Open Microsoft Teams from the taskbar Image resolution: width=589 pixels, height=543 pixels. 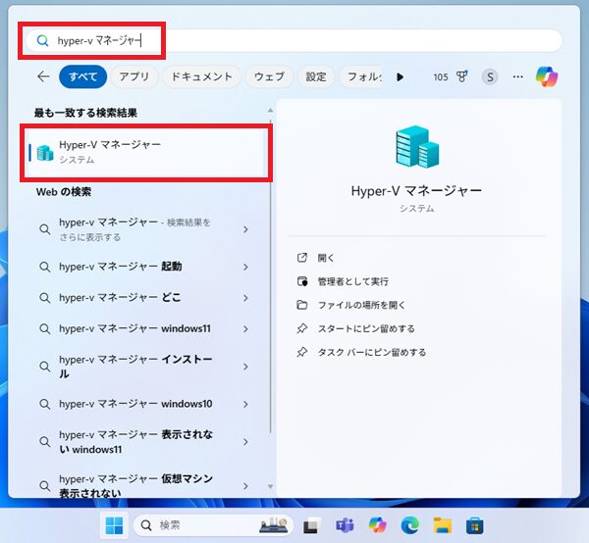point(345,525)
